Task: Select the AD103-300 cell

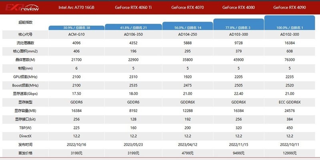Action: (238, 34)
